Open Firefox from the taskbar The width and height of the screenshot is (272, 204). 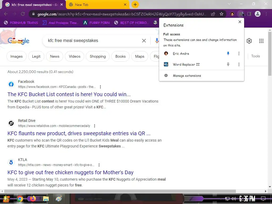pos(33,198)
